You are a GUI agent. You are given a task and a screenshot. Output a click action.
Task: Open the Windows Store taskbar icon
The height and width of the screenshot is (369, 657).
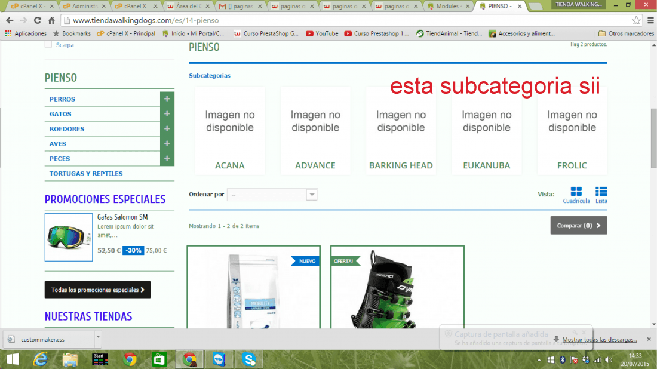click(159, 359)
